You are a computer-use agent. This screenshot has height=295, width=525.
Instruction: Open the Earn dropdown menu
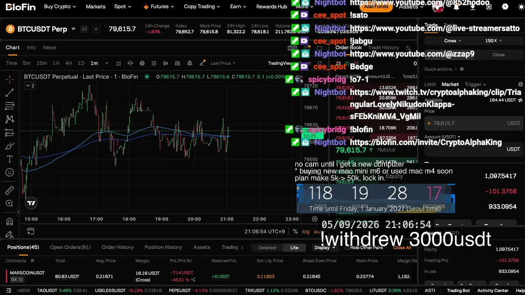[238, 7]
